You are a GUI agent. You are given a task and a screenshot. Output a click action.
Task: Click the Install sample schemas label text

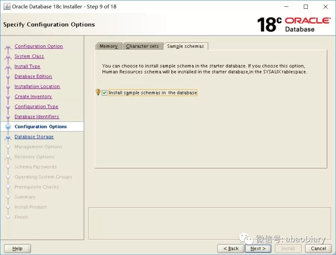pos(153,93)
